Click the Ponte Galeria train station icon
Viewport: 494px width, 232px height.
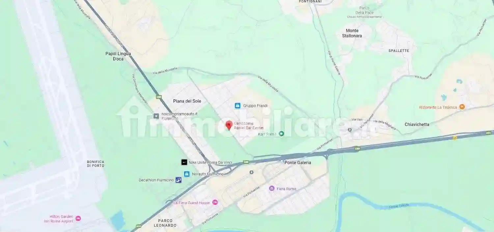[252, 172]
